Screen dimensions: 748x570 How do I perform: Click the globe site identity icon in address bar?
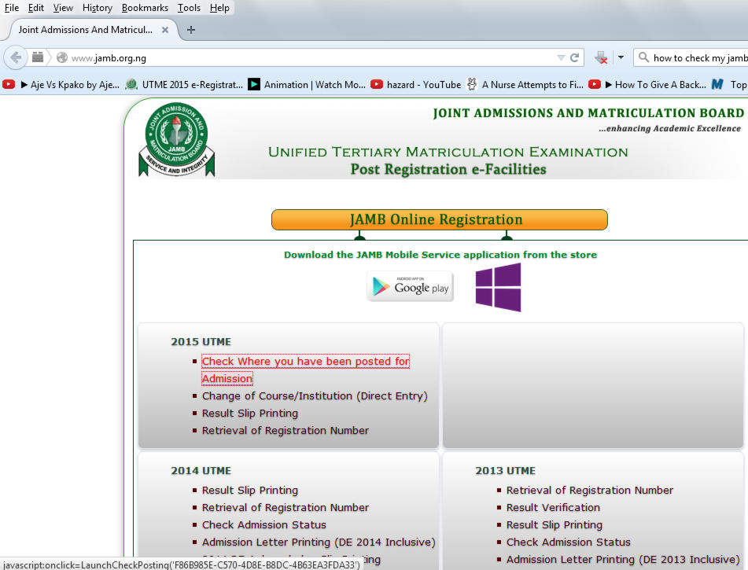[61, 57]
